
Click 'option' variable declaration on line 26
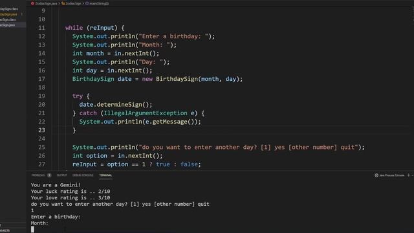point(96,155)
